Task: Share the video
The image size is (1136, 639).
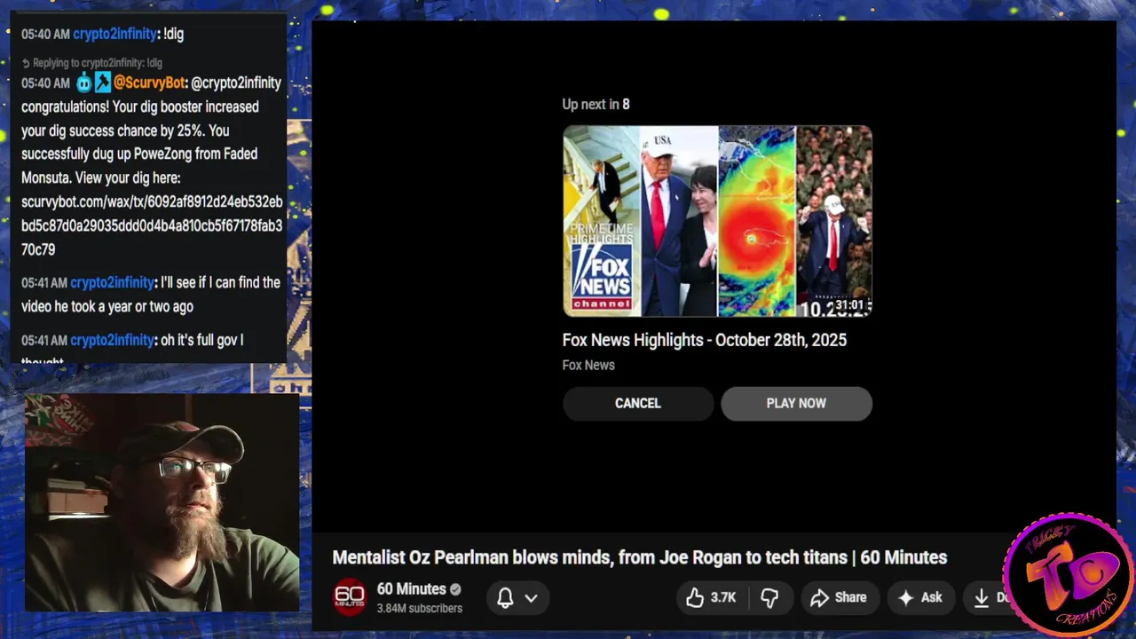Action: tap(839, 598)
